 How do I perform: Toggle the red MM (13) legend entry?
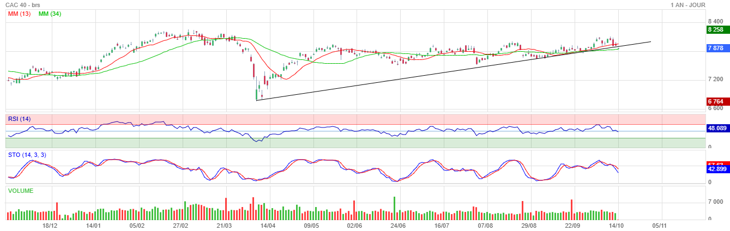pos(19,14)
